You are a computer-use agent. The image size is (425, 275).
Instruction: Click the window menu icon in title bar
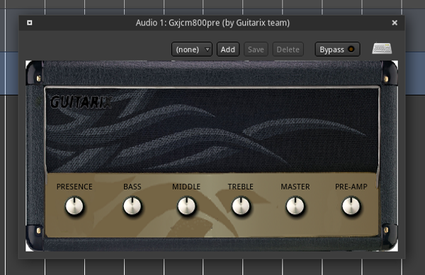(x=30, y=23)
